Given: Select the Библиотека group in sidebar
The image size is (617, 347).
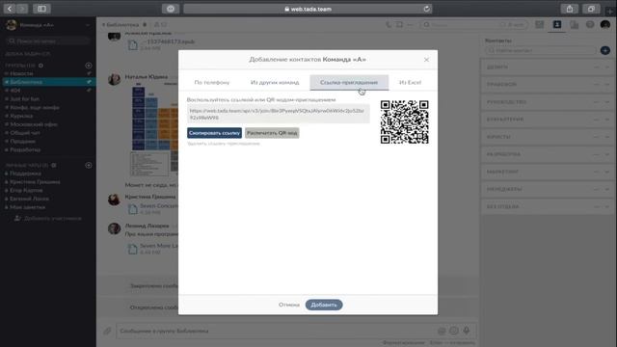Looking at the screenshot, I should pyautogui.click(x=48, y=82).
